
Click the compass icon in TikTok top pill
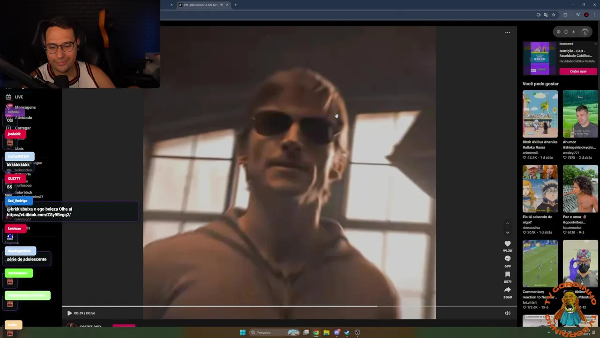(558, 32)
